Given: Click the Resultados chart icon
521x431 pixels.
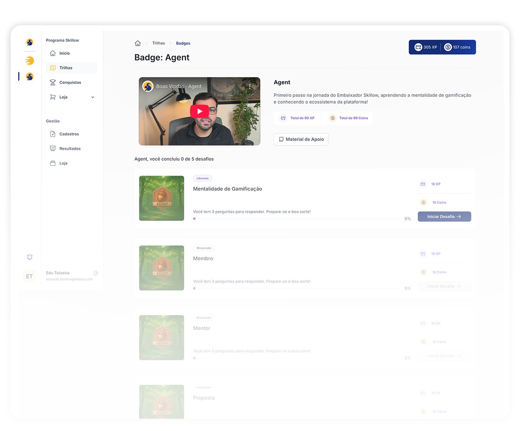Looking at the screenshot, I should click(53, 149).
